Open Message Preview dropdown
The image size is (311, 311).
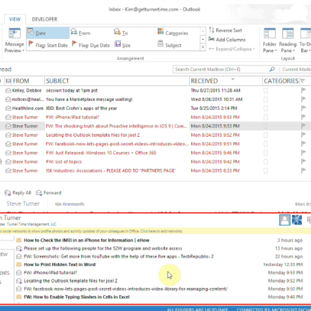(15, 41)
